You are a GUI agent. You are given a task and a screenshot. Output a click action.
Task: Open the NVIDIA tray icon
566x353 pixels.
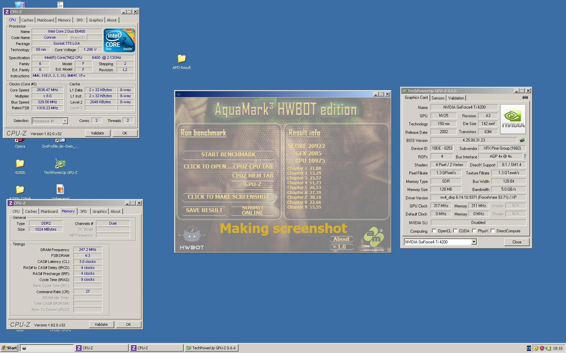click(548, 348)
